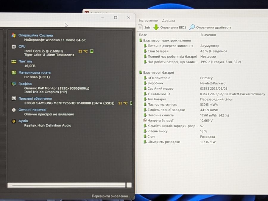Click icon beside Рівень зносу row
Viewport: 268px width, 201px height.
point(145,131)
